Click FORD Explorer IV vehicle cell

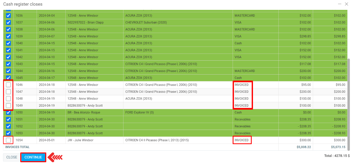[139, 112]
